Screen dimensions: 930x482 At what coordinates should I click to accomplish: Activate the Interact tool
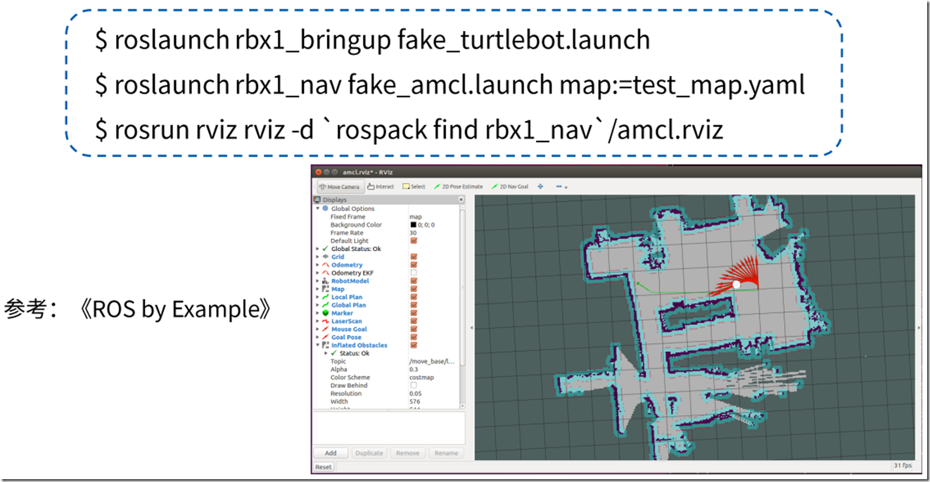(x=381, y=186)
